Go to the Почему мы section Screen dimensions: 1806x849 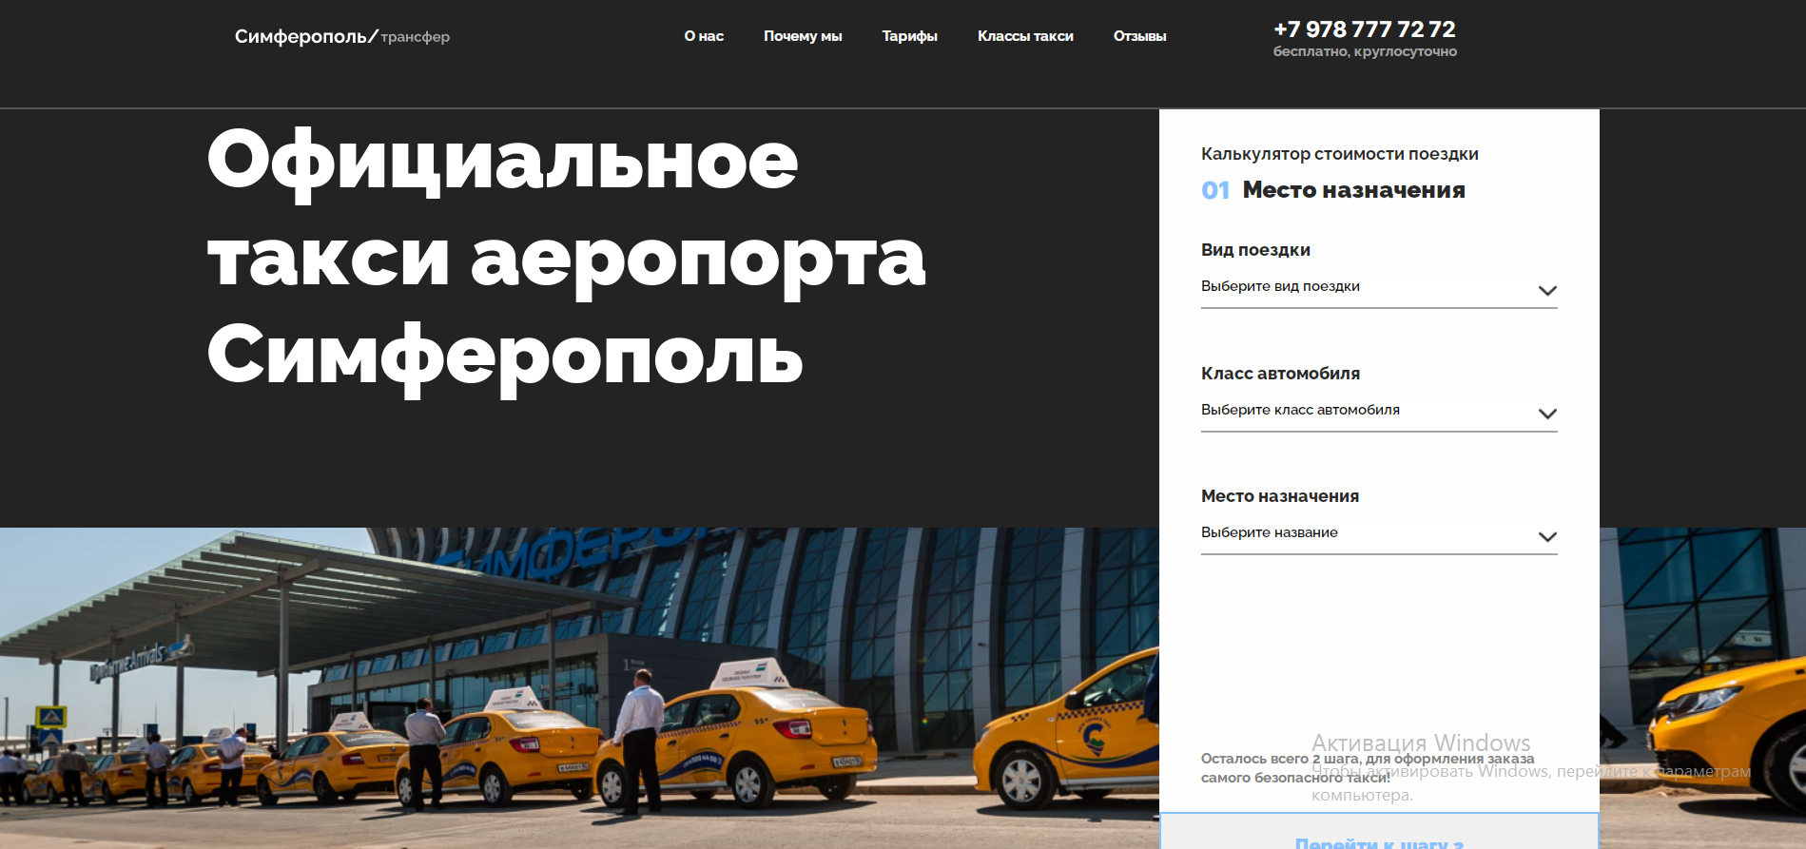pyautogui.click(x=803, y=36)
